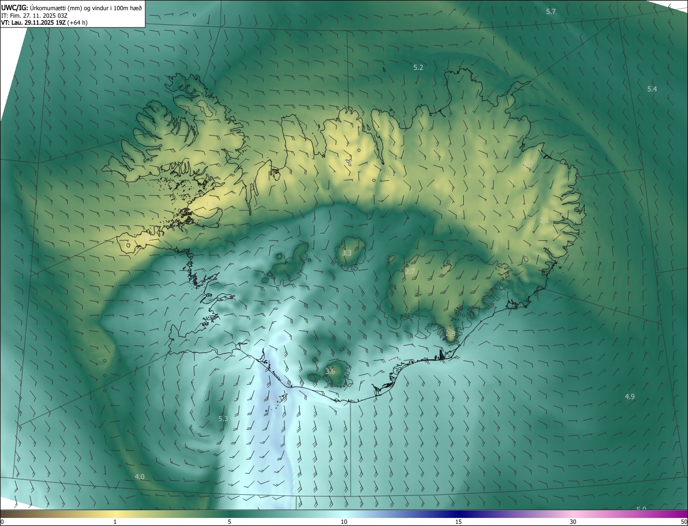The width and height of the screenshot is (688, 526).
Task: Click the 5.3 value off the southwest coast
Action: (x=223, y=418)
